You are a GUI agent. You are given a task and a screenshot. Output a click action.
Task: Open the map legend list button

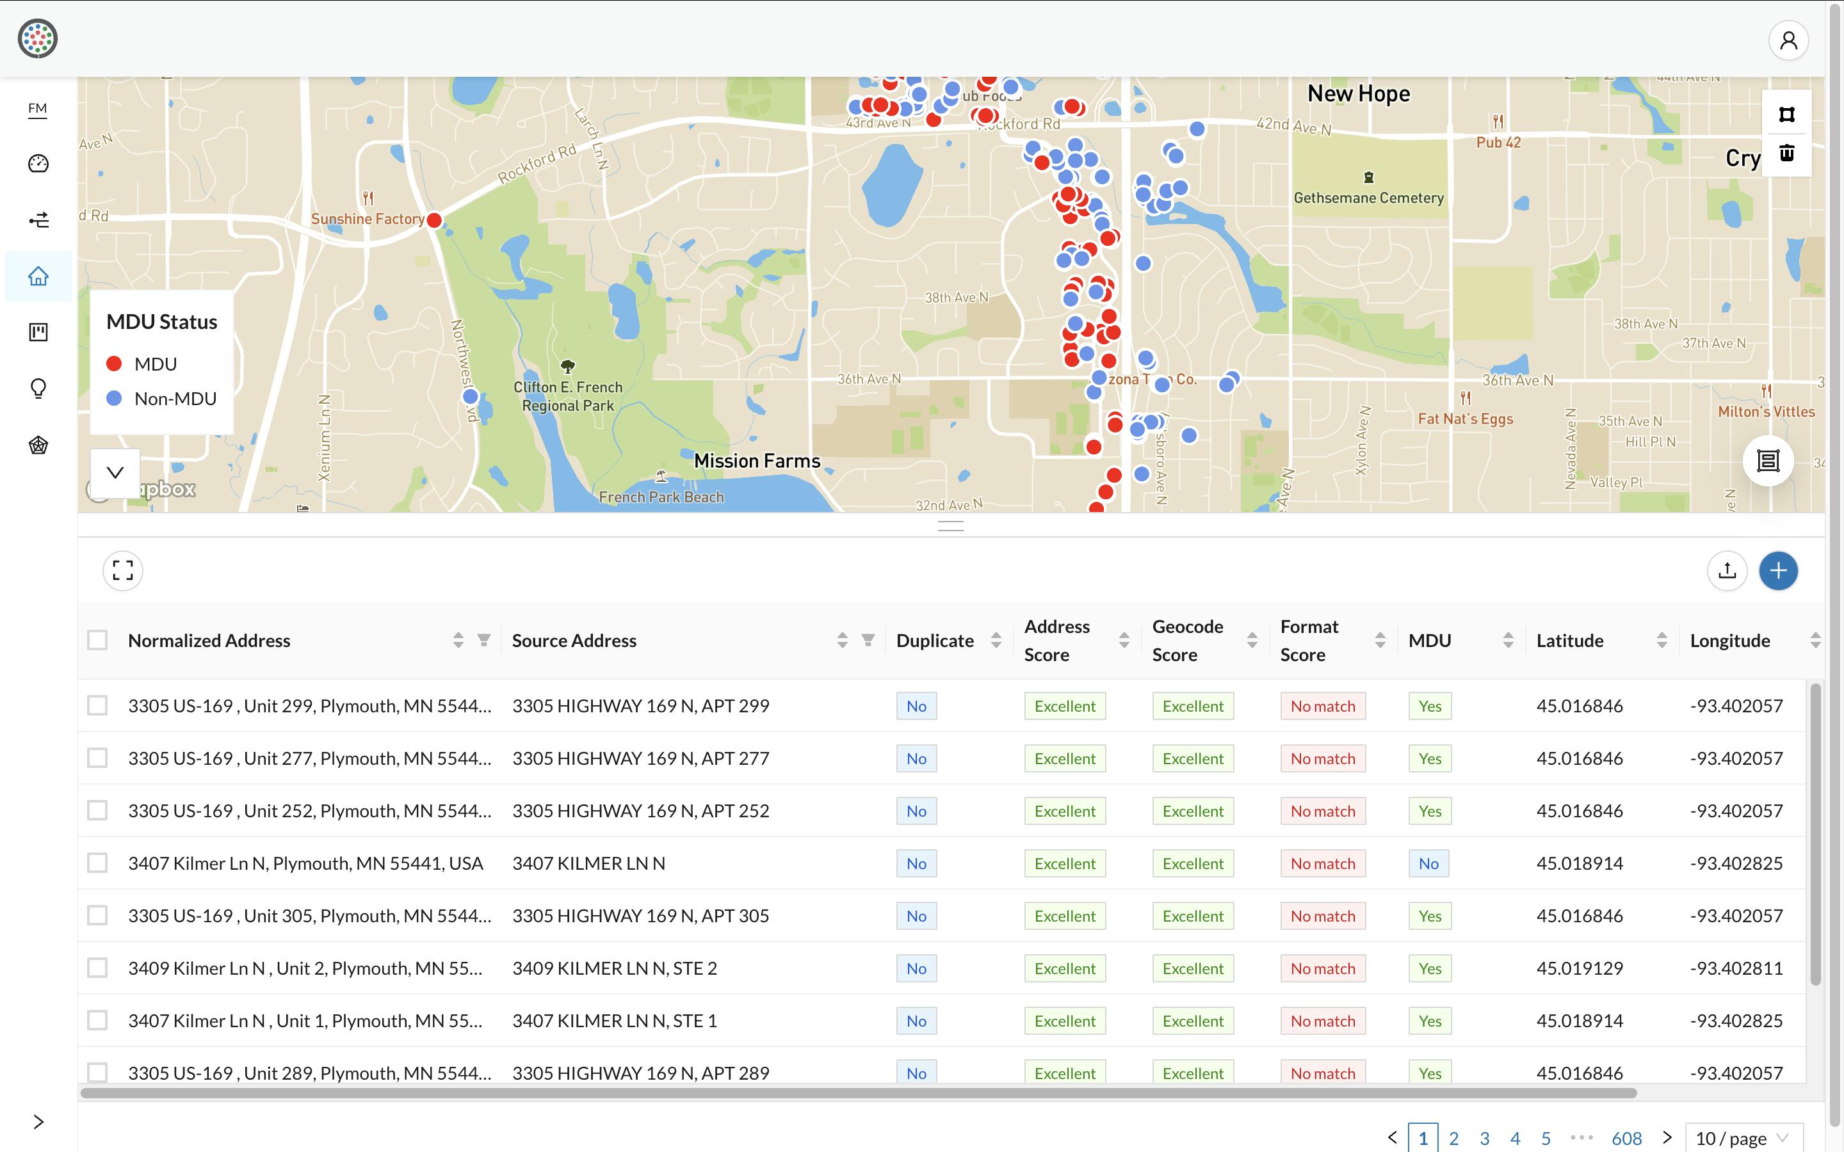pos(1768,461)
